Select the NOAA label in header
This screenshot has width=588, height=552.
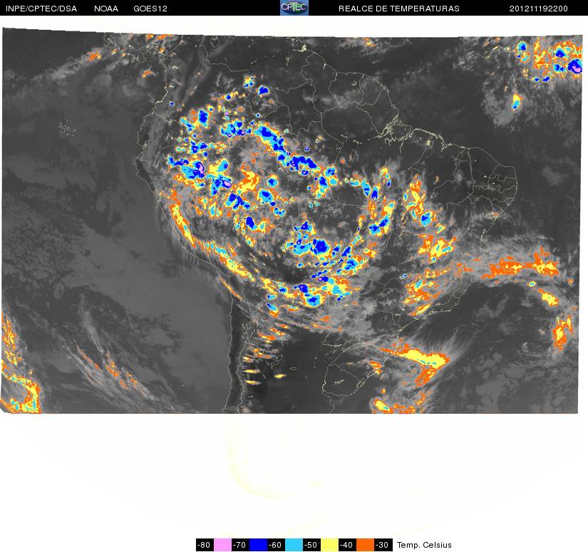coord(106,9)
